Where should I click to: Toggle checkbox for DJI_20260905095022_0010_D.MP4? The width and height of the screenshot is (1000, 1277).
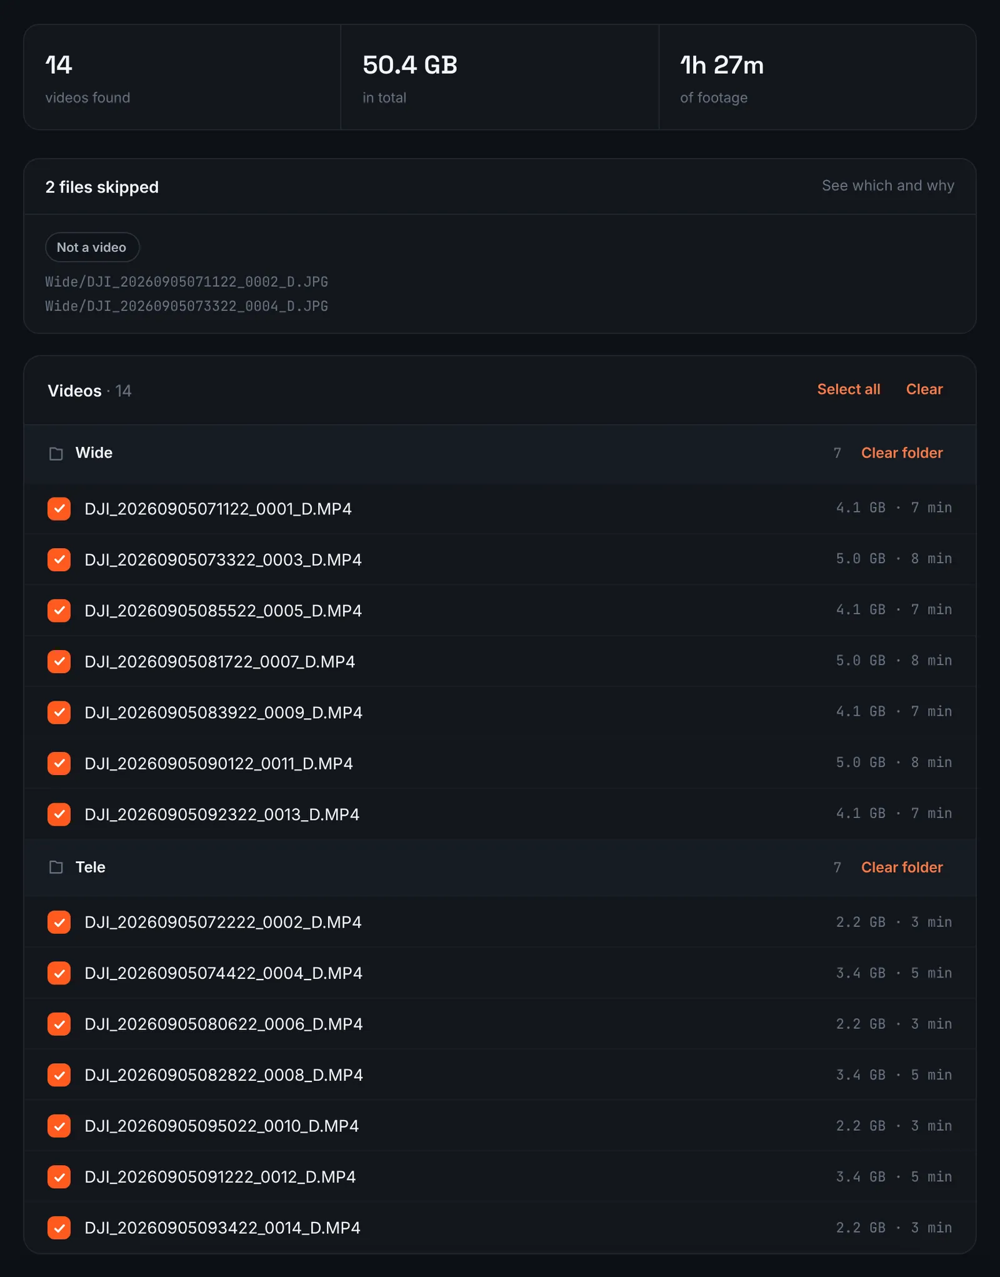coord(59,1126)
